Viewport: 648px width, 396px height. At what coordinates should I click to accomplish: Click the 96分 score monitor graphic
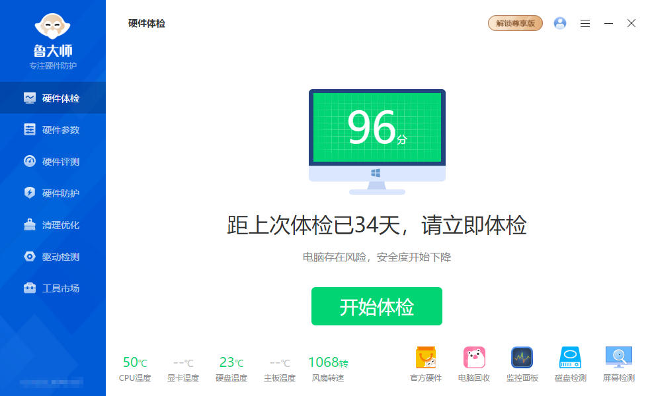[377, 141]
